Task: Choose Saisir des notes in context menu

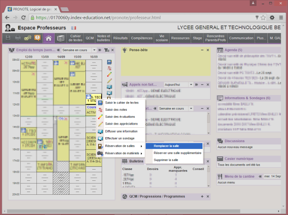Action: [116, 109]
